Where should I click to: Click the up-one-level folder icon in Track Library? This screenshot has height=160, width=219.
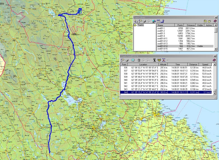click(x=205, y=21)
